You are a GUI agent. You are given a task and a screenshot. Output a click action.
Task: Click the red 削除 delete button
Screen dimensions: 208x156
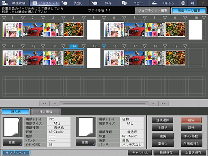[191, 120]
